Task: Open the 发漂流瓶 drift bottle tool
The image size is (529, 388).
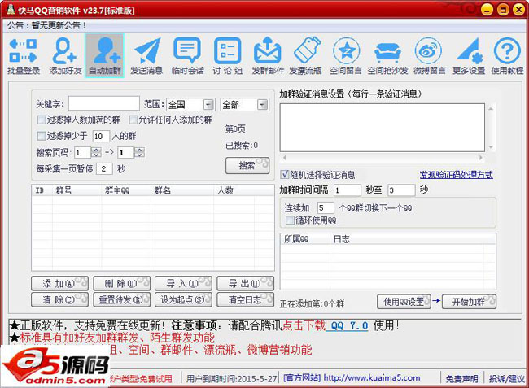Action: tap(306, 56)
